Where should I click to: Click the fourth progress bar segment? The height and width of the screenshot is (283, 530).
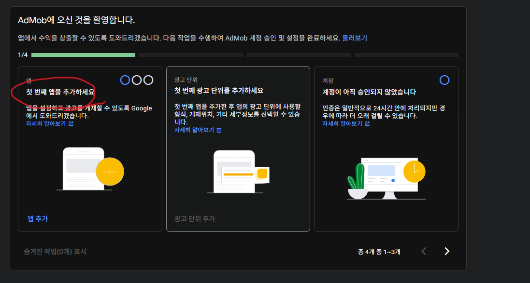click(407, 55)
